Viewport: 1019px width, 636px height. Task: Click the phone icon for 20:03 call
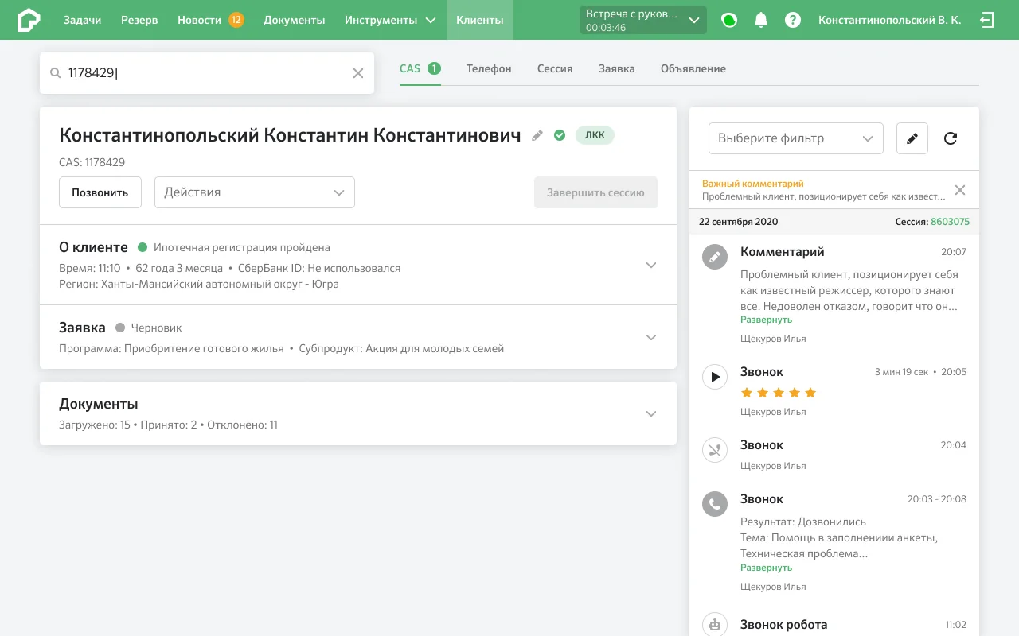(x=715, y=504)
